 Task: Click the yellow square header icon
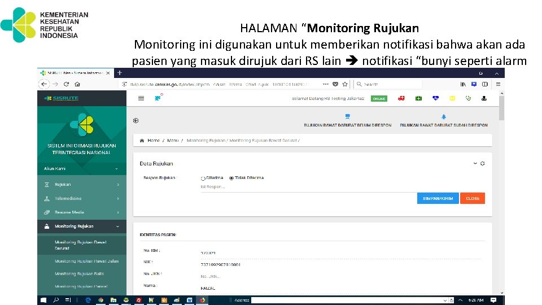pyautogui.click(x=452, y=98)
